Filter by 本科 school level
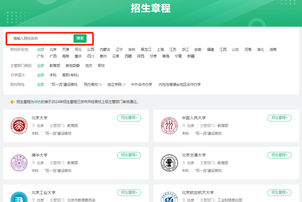 (53, 75)
